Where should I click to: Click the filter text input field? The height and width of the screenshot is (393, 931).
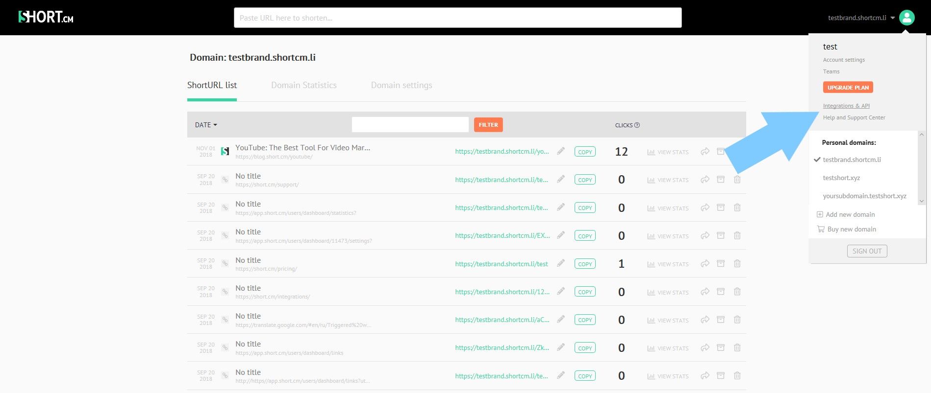pyautogui.click(x=410, y=125)
